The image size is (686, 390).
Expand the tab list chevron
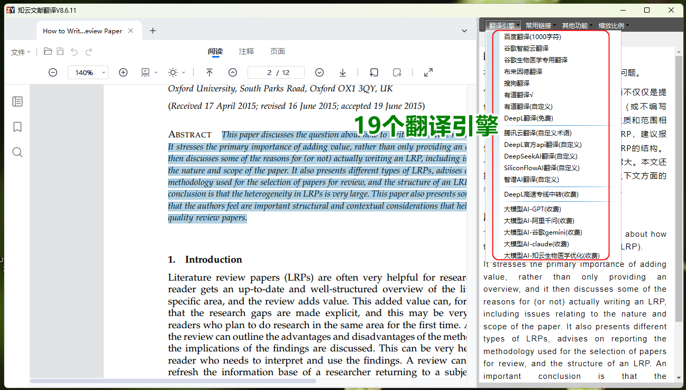(464, 31)
